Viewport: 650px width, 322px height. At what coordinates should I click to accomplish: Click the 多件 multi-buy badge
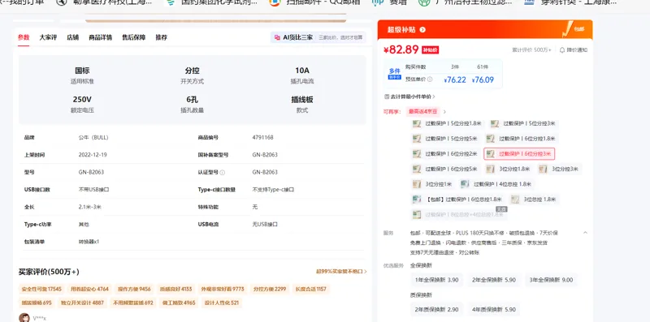point(394,73)
